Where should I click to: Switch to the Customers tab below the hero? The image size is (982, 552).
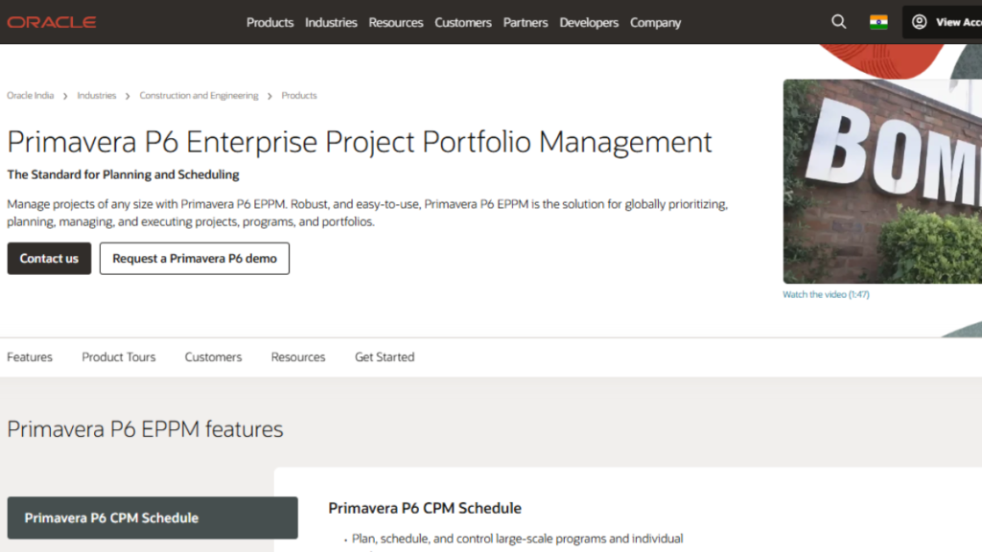(x=213, y=356)
